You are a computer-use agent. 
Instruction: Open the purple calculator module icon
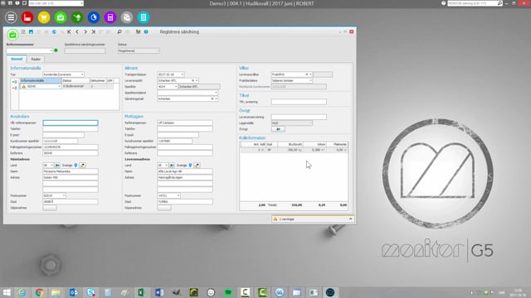coord(110,17)
